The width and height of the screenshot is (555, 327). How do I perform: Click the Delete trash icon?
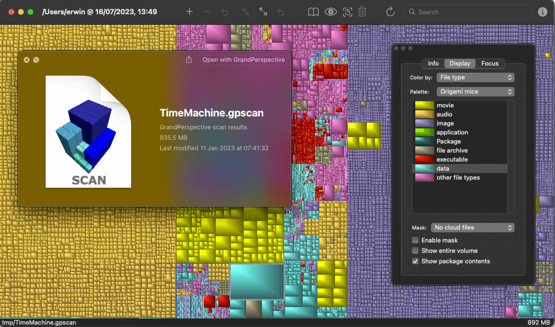coord(362,12)
